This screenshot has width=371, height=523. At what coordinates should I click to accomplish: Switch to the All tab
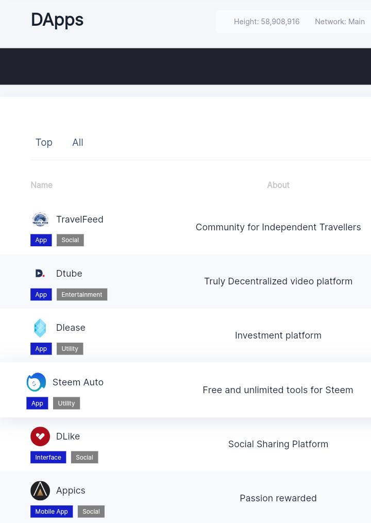click(78, 142)
